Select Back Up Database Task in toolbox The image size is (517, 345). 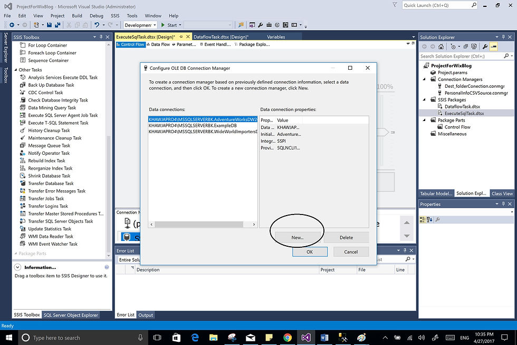coord(51,85)
